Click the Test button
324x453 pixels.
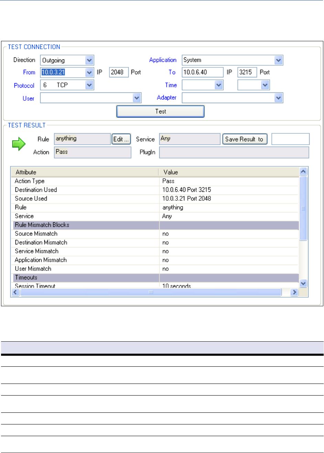160,111
